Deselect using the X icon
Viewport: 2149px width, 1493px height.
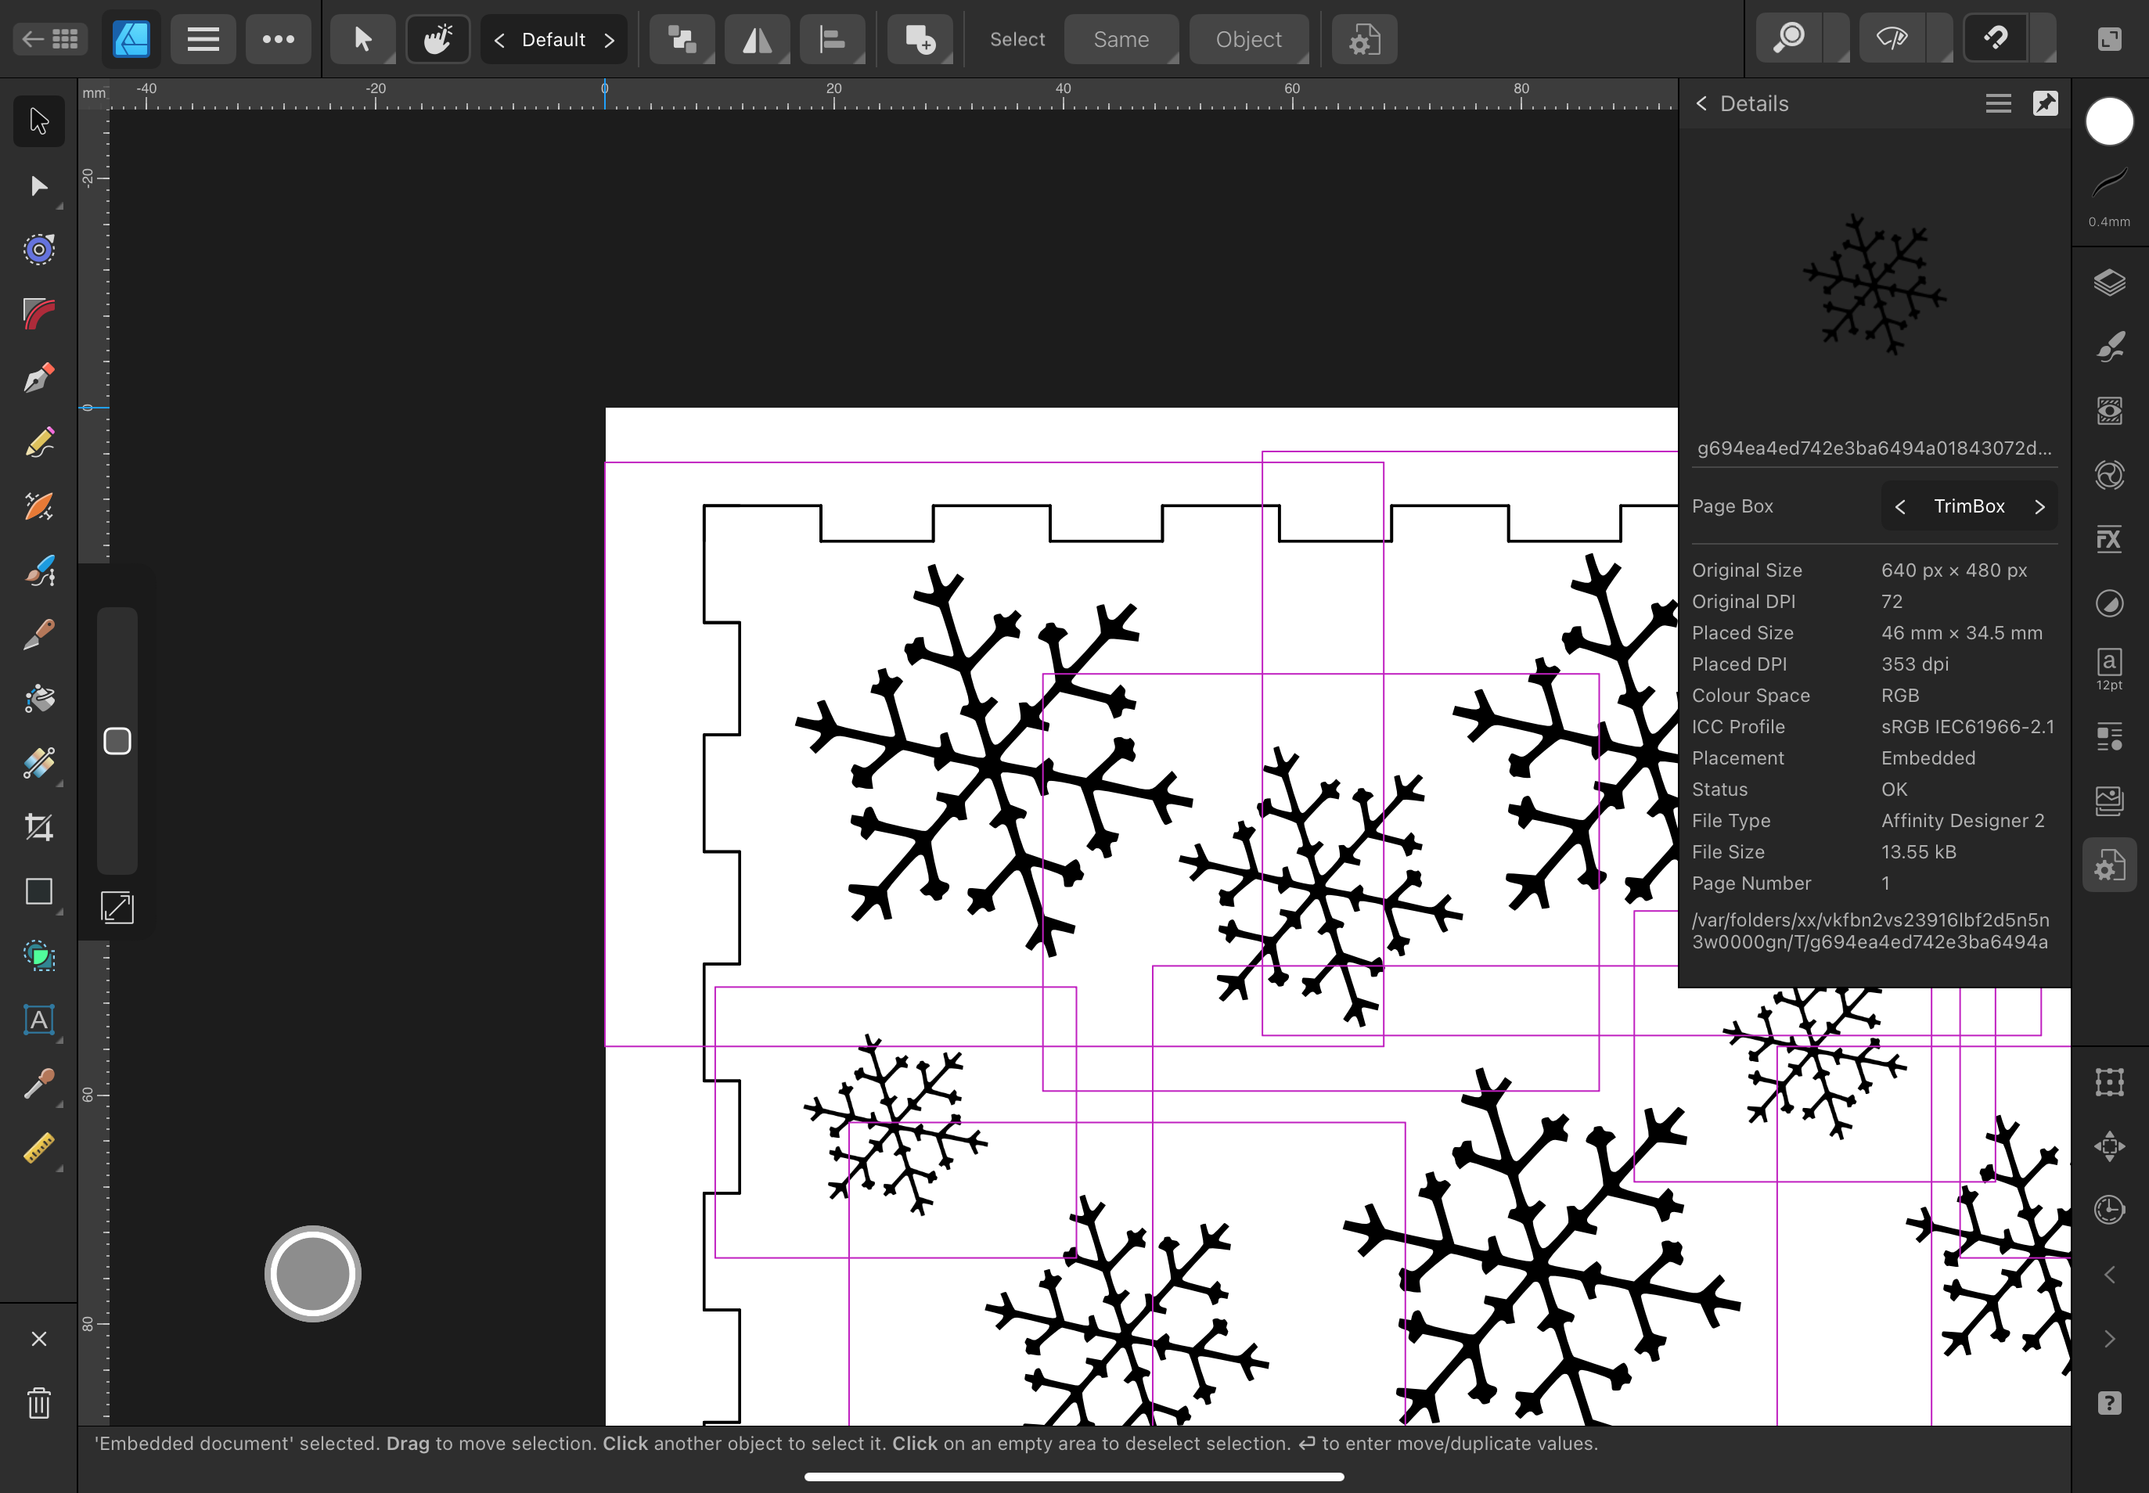click(x=38, y=1339)
